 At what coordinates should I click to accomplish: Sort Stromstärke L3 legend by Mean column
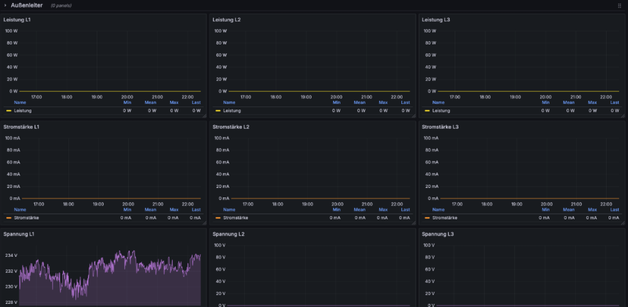tap(568, 210)
